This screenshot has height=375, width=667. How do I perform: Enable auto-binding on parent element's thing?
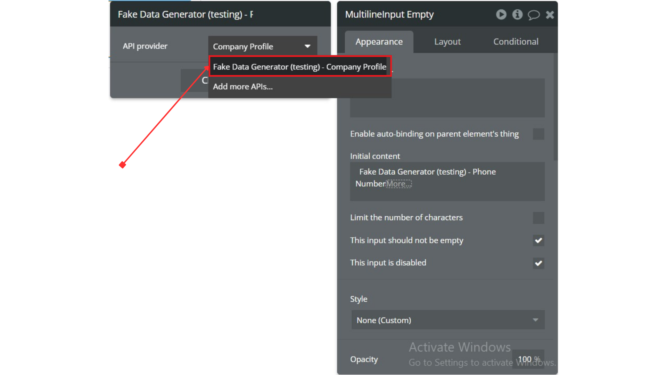point(538,134)
